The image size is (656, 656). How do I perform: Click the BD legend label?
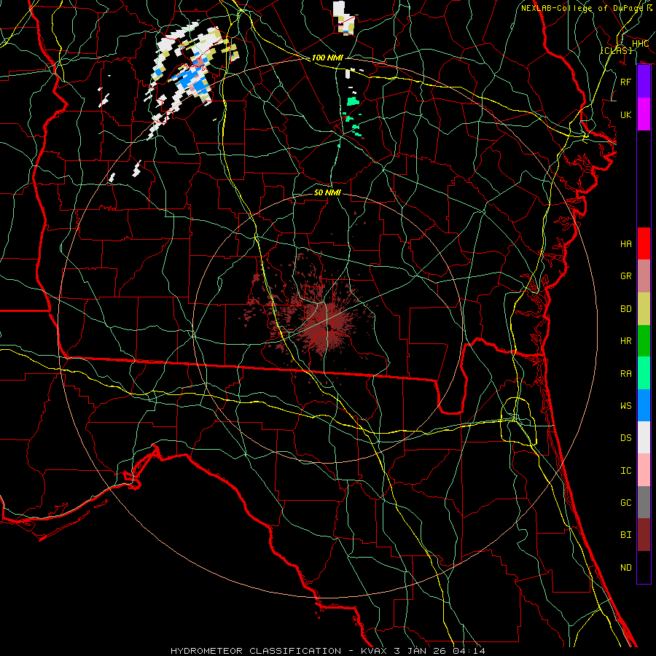pyautogui.click(x=625, y=309)
